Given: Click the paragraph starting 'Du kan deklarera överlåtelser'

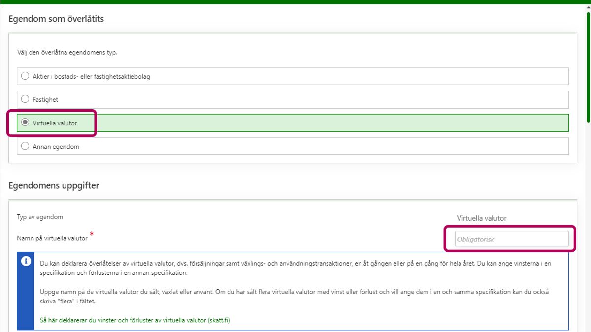Looking at the screenshot, I should coord(295,268).
